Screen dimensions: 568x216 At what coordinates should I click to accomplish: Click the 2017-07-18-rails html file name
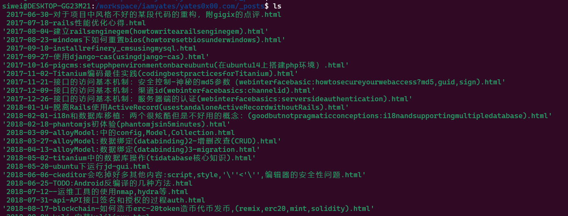[x=76, y=23]
